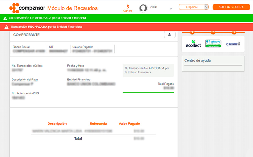Click the ecollect logo
253x157 pixels.
tap(193, 43)
